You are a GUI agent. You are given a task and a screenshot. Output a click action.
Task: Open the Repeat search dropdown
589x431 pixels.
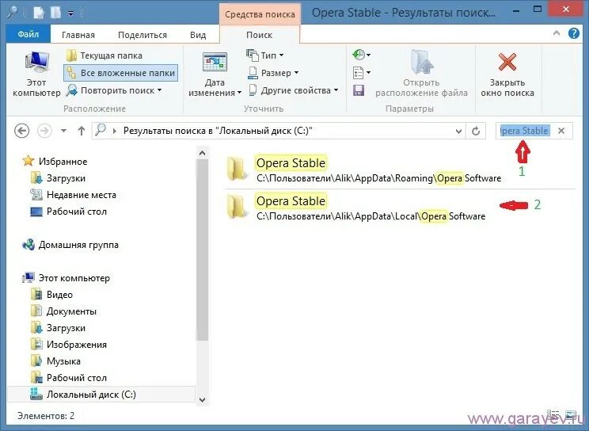tap(114, 90)
